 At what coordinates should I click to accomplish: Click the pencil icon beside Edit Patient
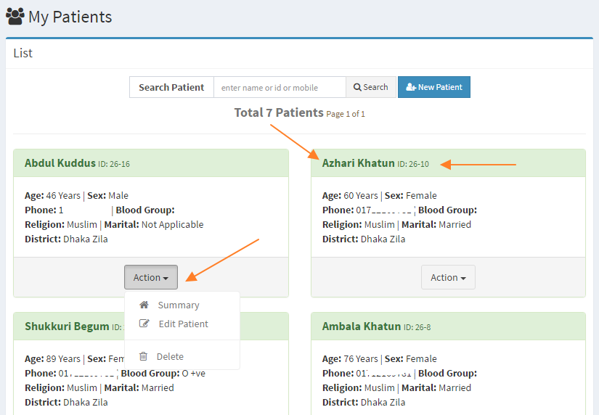[x=144, y=324]
